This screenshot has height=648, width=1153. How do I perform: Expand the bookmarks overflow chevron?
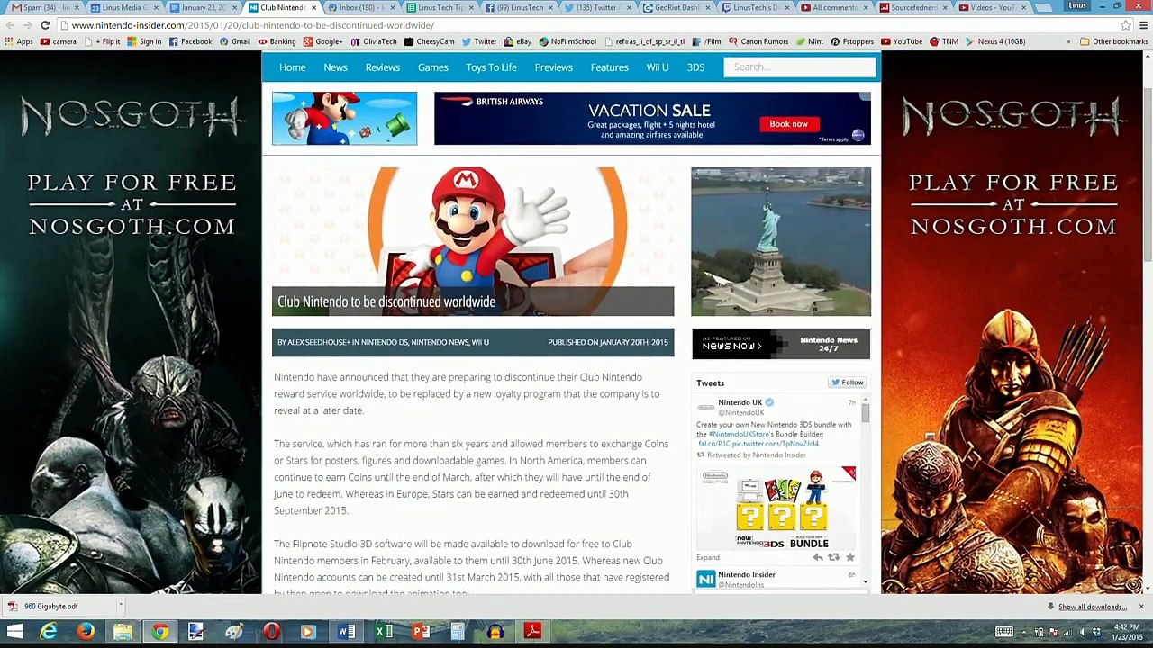pos(1068,41)
